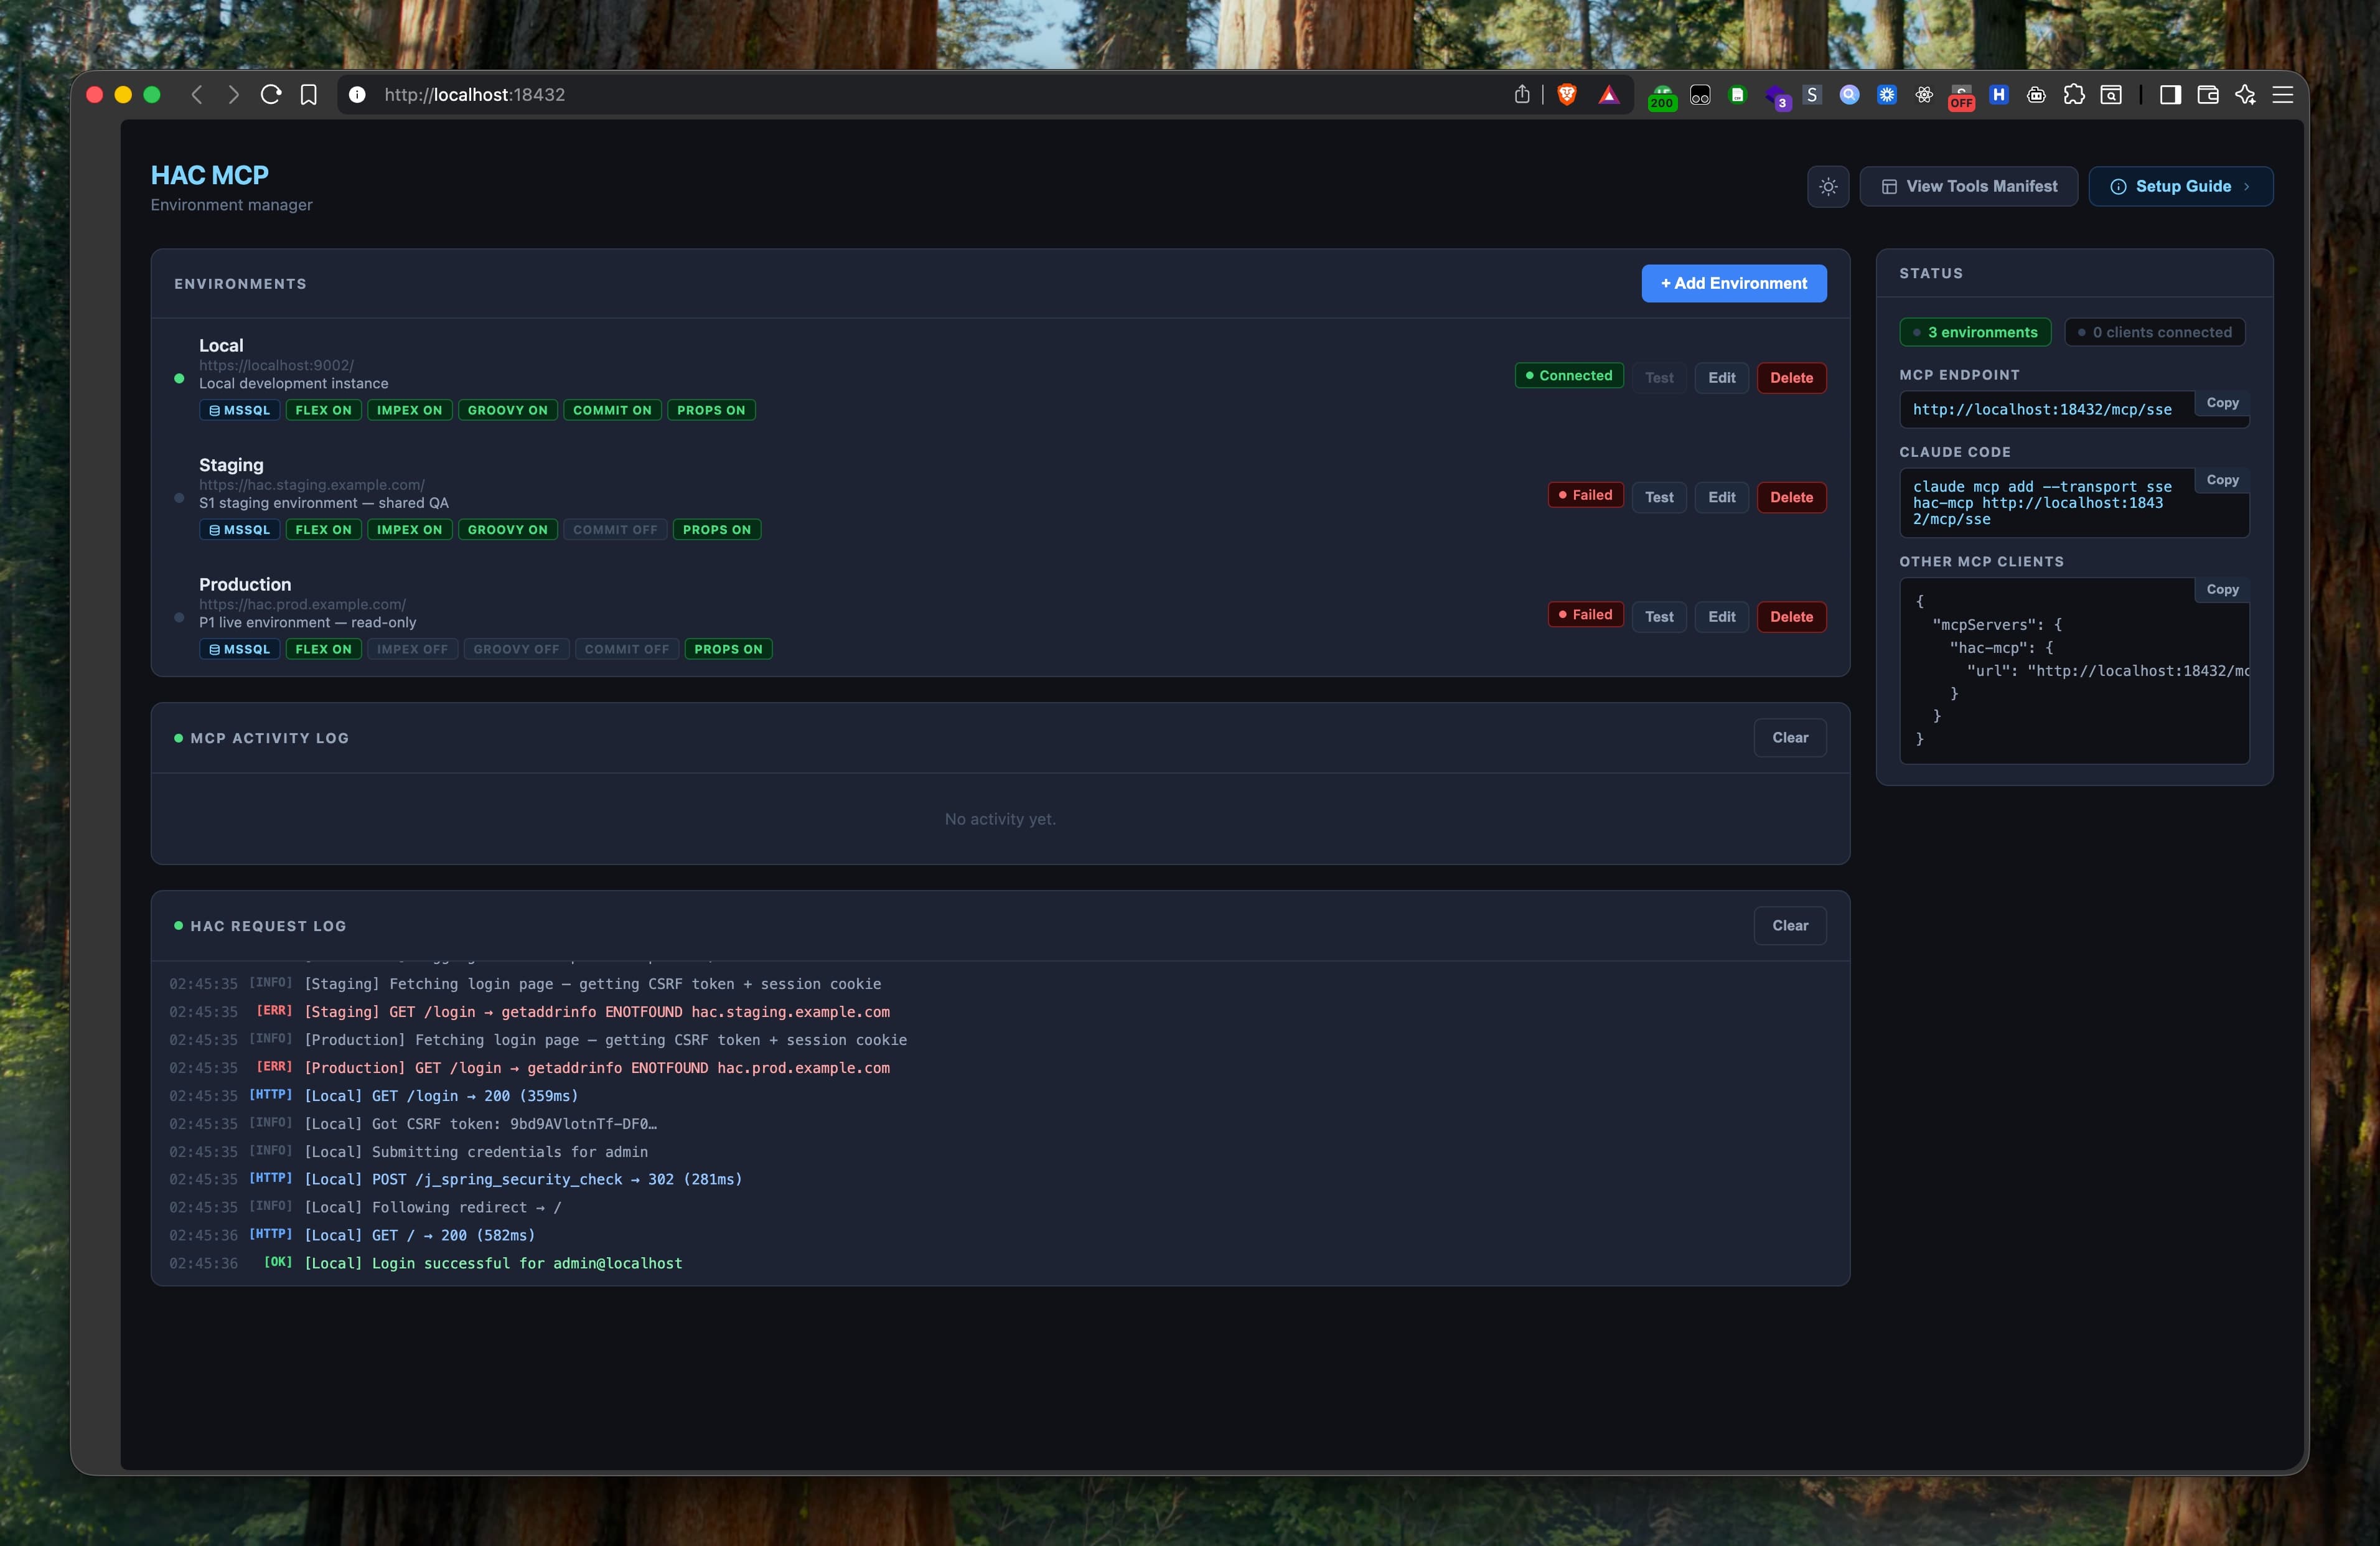
Task: Click COMMIT OFF badge in Staging row
Action: click(615, 530)
